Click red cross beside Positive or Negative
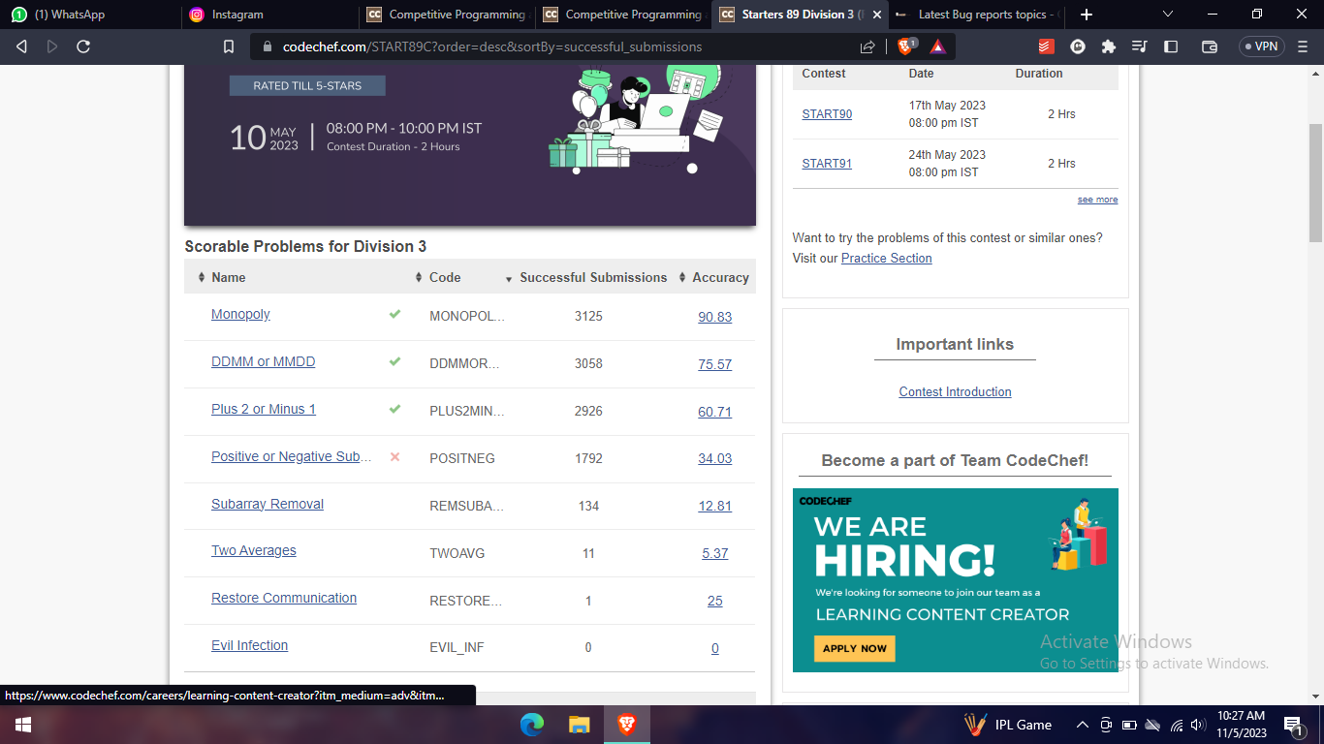The image size is (1324, 744). coord(394,456)
